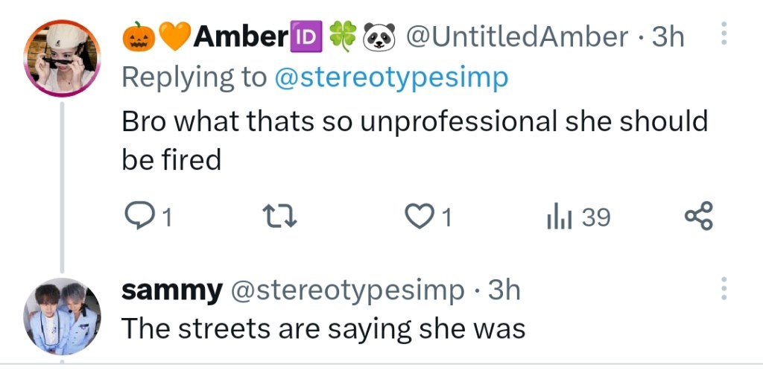This screenshot has width=763, height=385.
Task: Click the Amber display name
Action: 239,36
